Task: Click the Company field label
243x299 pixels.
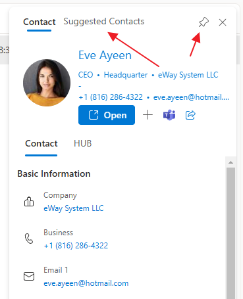Action: pos(60,195)
